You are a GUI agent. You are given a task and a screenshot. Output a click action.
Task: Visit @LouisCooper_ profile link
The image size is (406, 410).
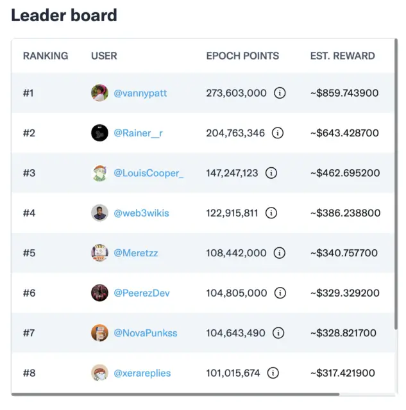pyautogui.click(x=148, y=173)
